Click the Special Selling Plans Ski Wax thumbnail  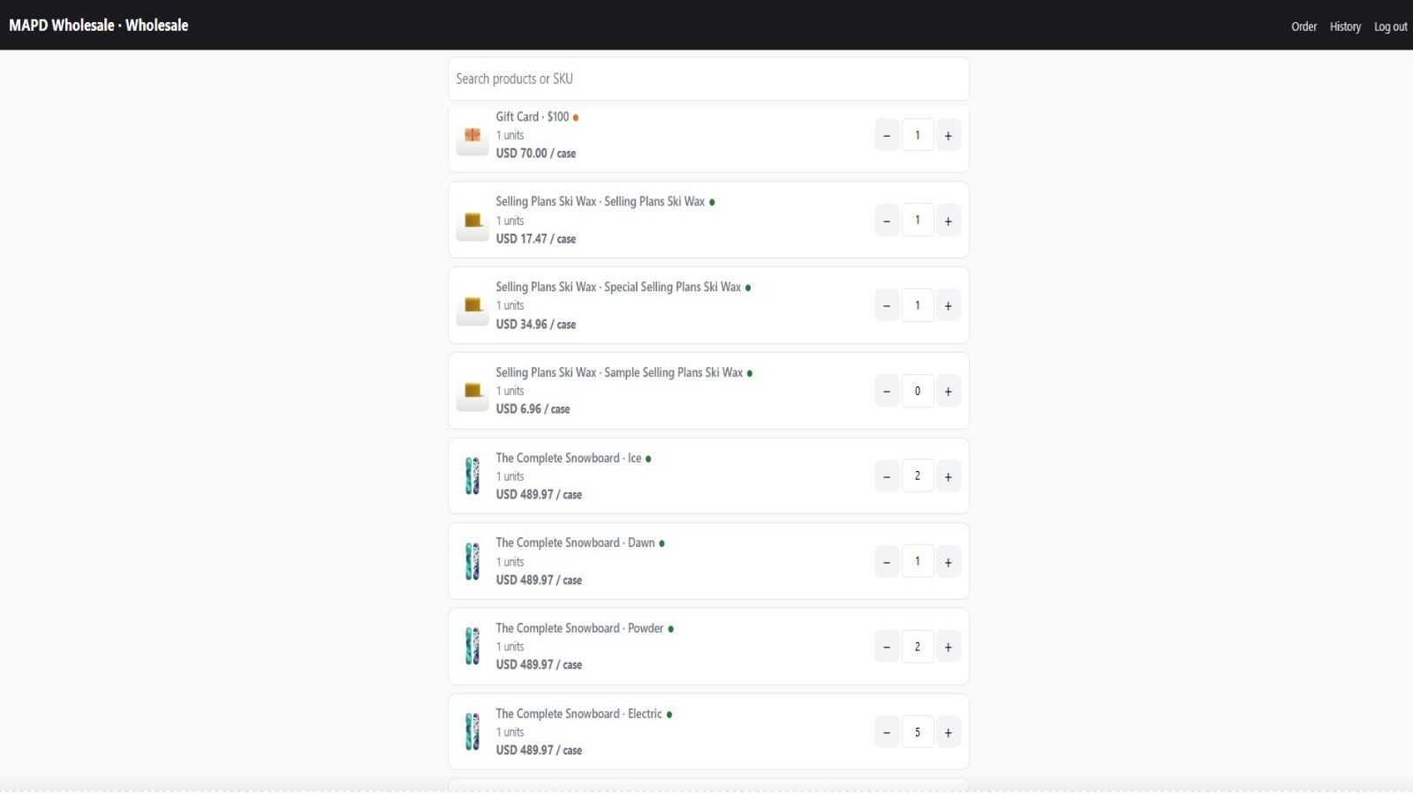tap(472, 306)
